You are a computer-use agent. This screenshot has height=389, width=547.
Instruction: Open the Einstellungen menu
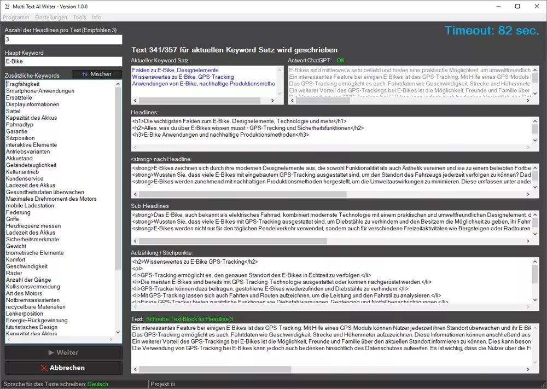coord(51,18)
